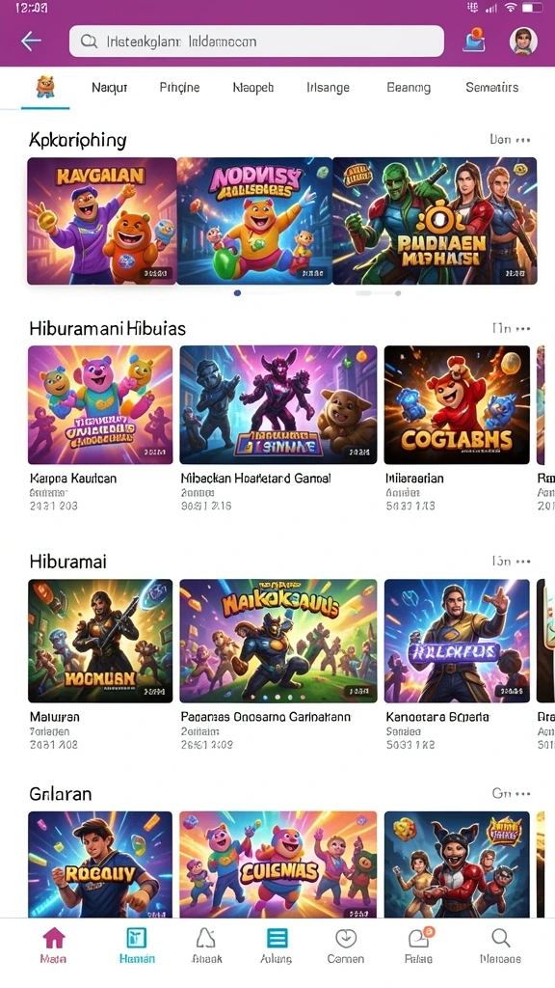Screen dimensions: 555x988
Task: Expand more options beside Hiburamani Hibuias heading
Action: (x=522, y=328)
